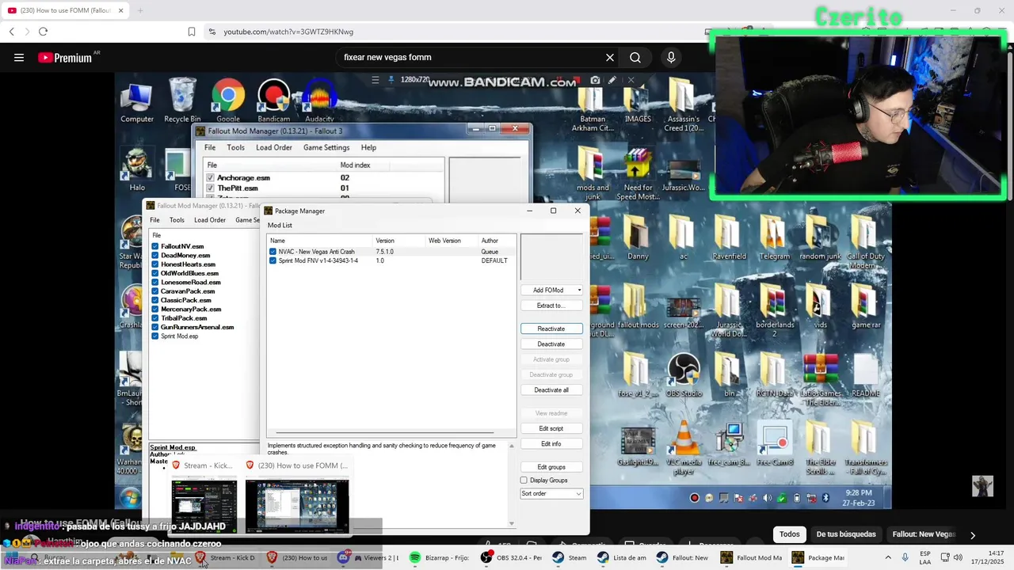
Task: Click the description pane down scroll arrow
Action: [512, 523]
